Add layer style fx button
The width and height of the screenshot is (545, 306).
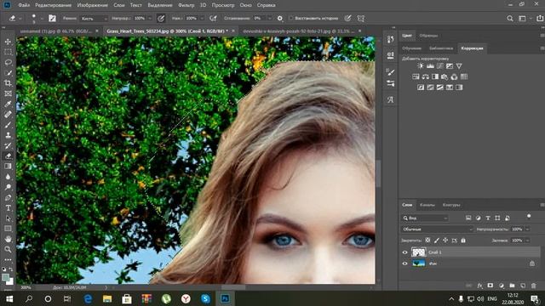click(480, 286)
